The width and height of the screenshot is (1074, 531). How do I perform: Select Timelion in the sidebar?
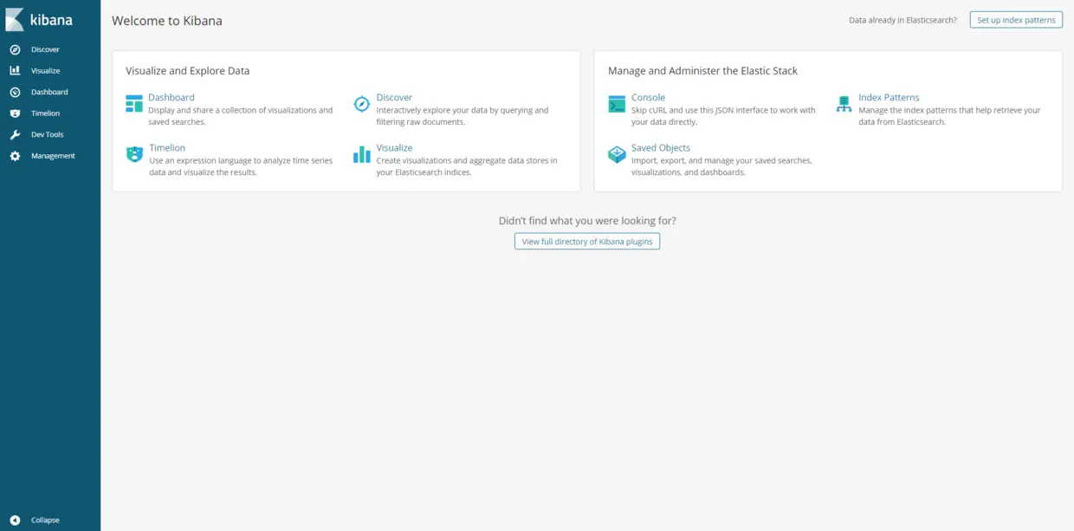click(44, 113)
